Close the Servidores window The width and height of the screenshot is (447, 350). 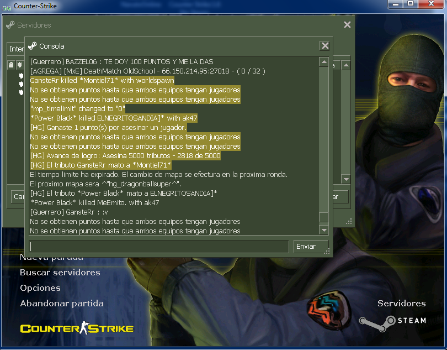[347, 25]
